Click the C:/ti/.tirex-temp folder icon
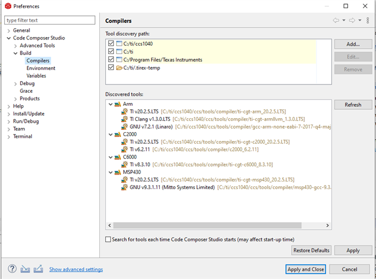376x279 pixels. (119, 68)
